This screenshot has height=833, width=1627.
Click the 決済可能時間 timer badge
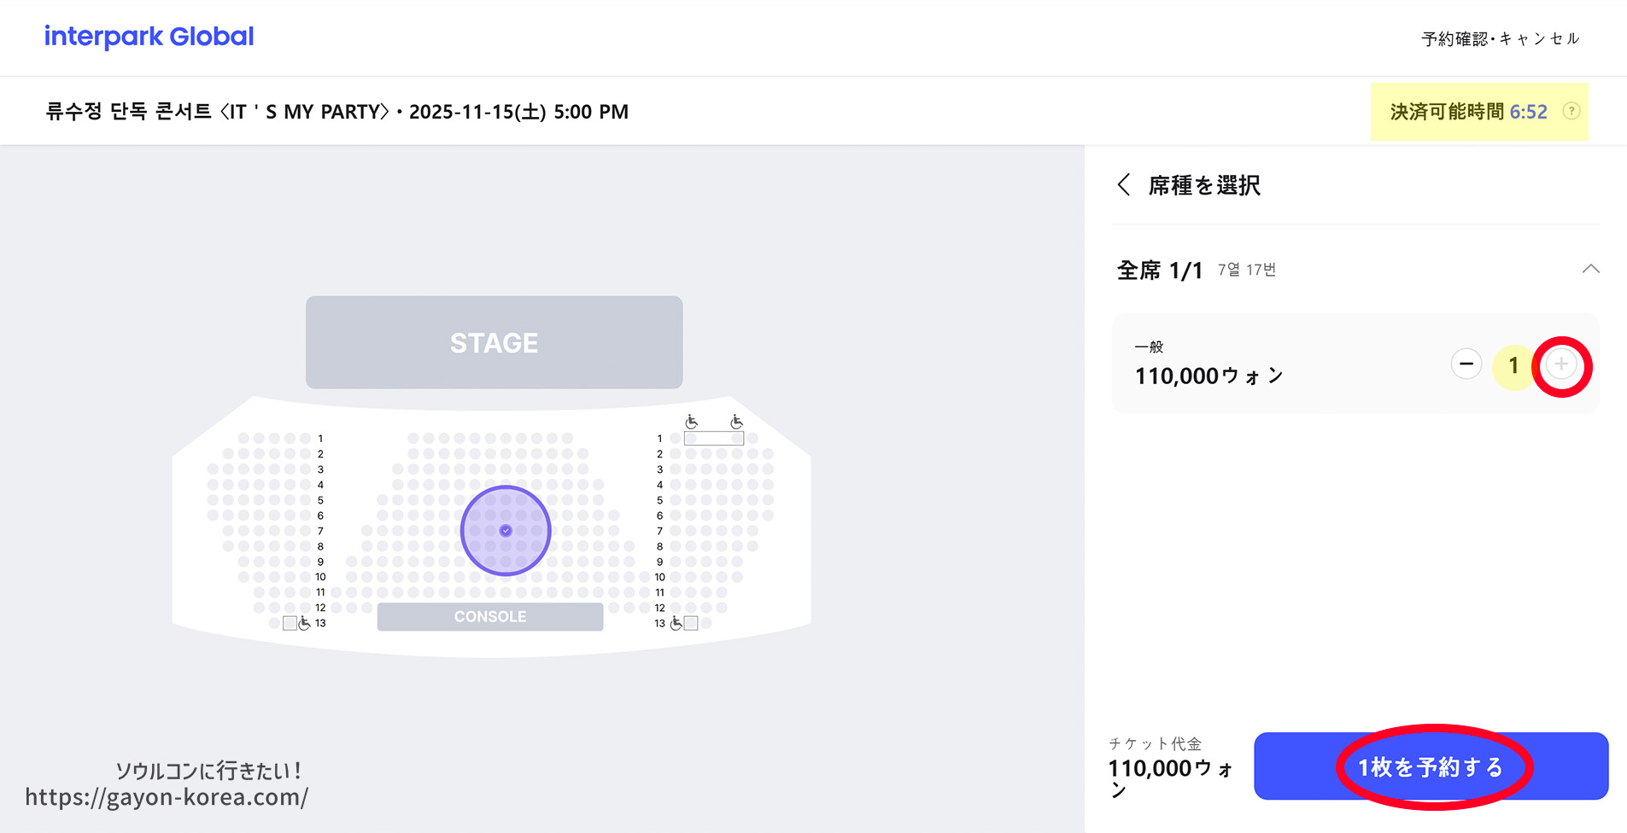click(x=1469, y=112)
